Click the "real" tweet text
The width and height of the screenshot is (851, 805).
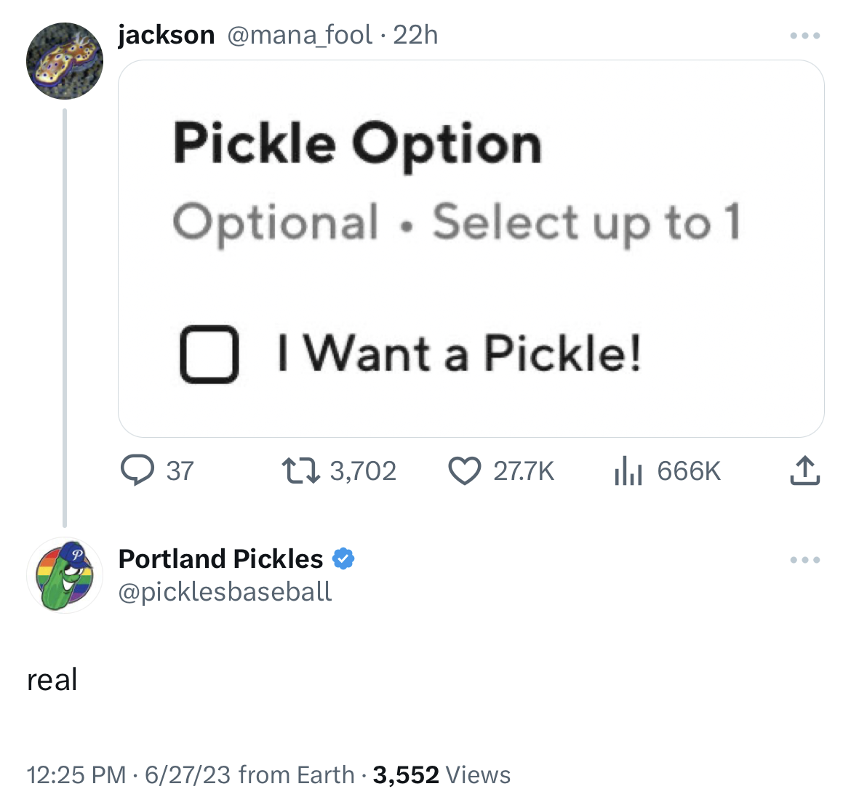click(x=52, y=680)
